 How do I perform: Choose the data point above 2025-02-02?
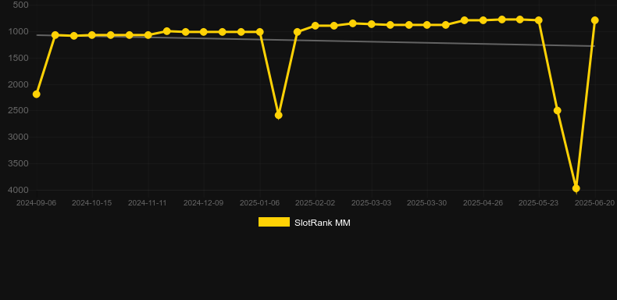[316, 26]
